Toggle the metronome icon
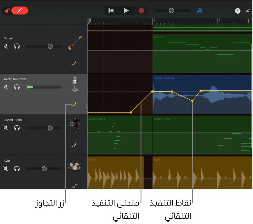Viewport: 253px width, 224px height. (200, 10)
